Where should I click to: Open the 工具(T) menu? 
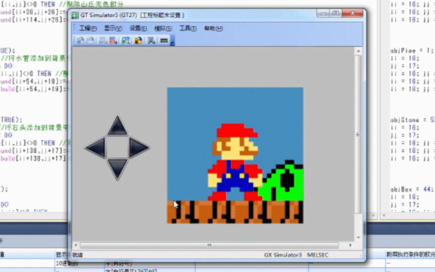click(x=188, y=28)
